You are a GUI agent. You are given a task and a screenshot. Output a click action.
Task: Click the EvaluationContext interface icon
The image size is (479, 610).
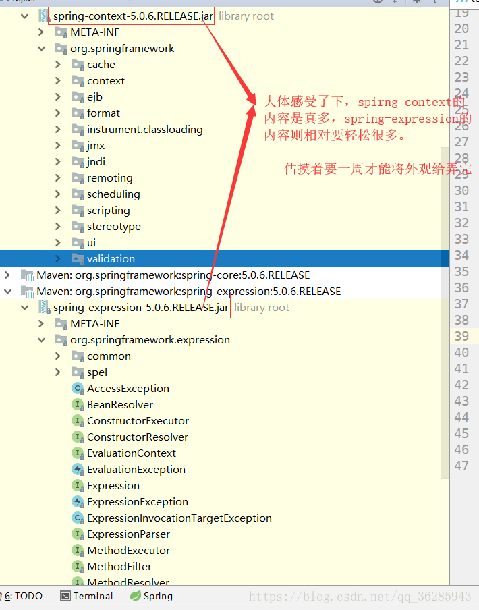(x=78, y=453)
